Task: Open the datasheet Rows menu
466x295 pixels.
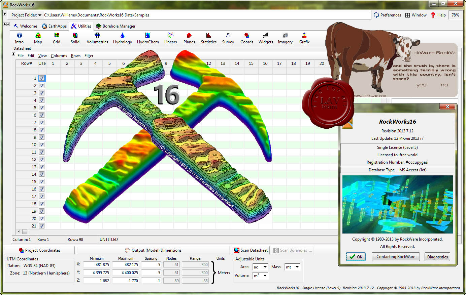Action: [x=76, y=56]
